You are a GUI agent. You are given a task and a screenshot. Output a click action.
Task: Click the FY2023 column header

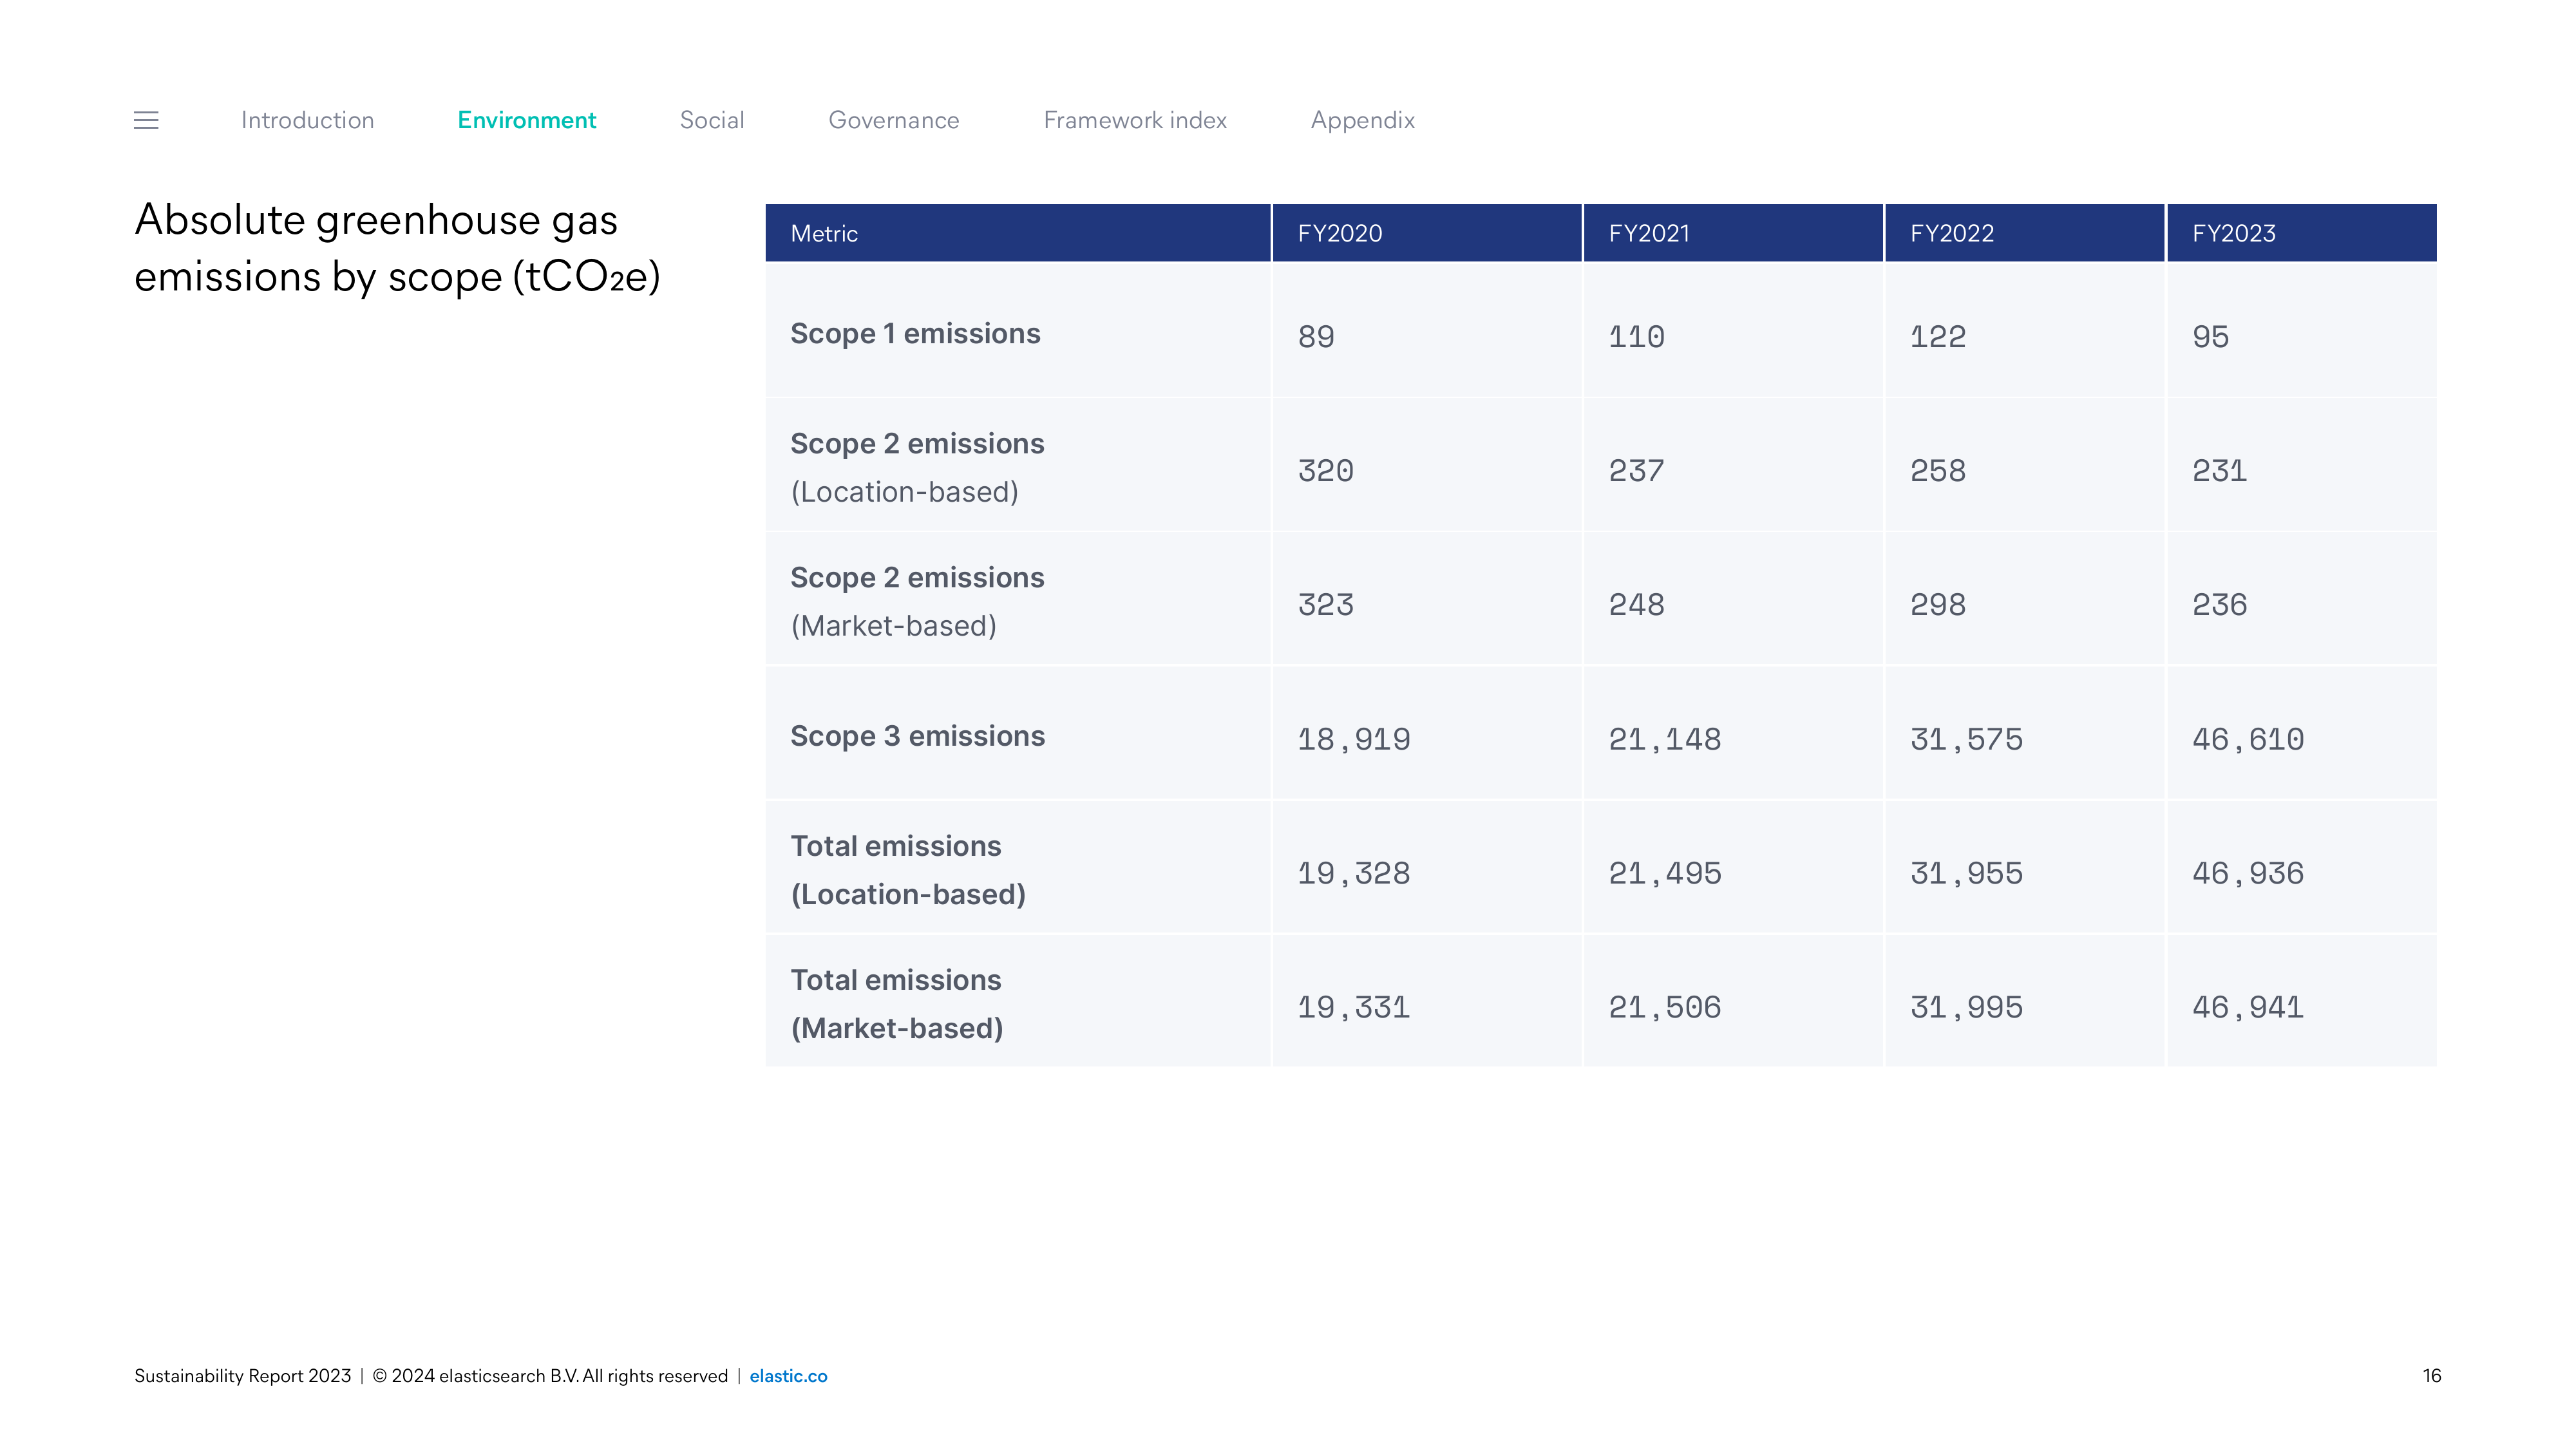[x=2302, y=233]
